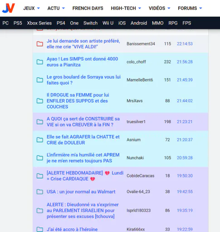
Task: Select the One platform tab
Action: click(x=74, y=23)
